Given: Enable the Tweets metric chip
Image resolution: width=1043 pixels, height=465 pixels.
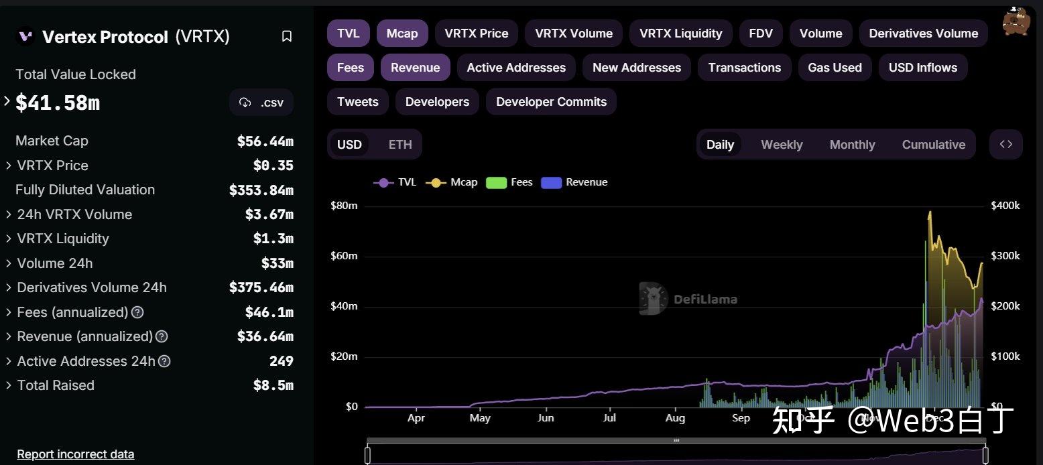Looking at the screenshot, I should tap(358, 102).
